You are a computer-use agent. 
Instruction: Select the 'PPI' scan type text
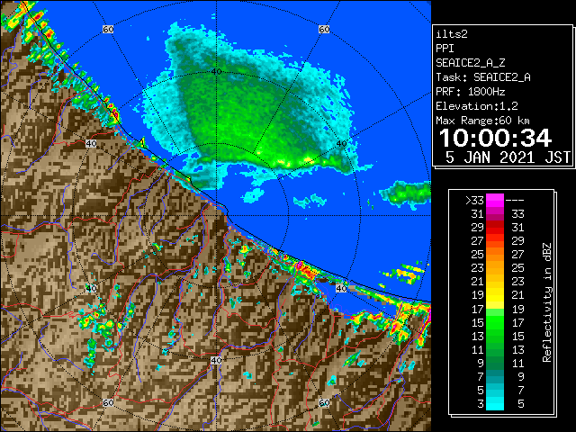(x=445, y=49)
